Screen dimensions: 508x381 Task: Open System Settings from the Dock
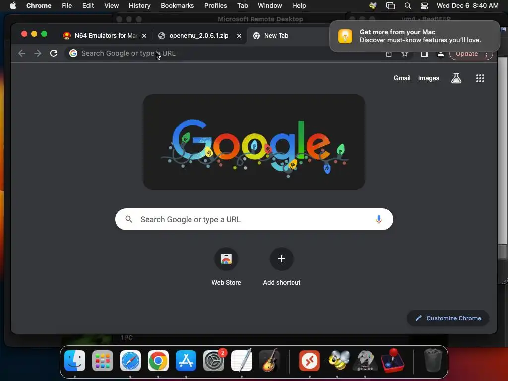tap(214, 361)
